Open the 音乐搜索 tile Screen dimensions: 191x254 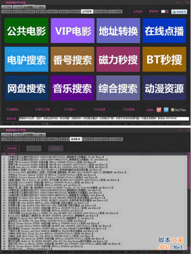72,88
